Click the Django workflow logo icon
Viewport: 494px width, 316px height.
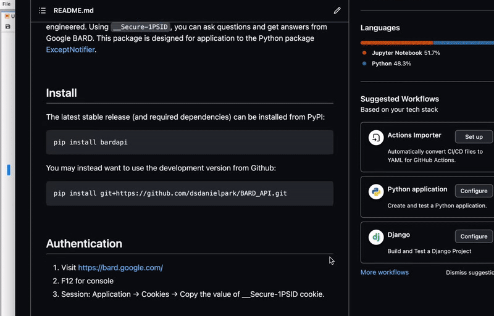coord(376,237)
